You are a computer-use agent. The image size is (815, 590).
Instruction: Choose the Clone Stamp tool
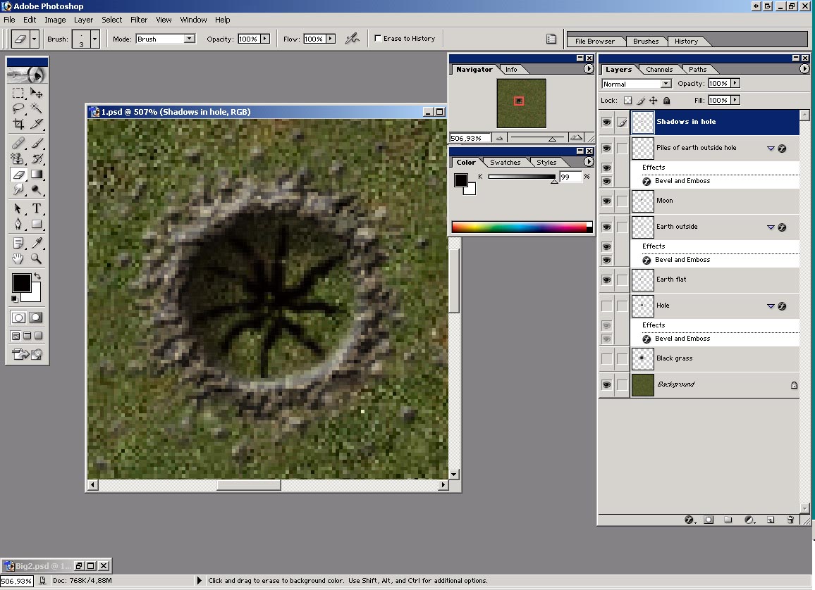[x=19, y=158]
